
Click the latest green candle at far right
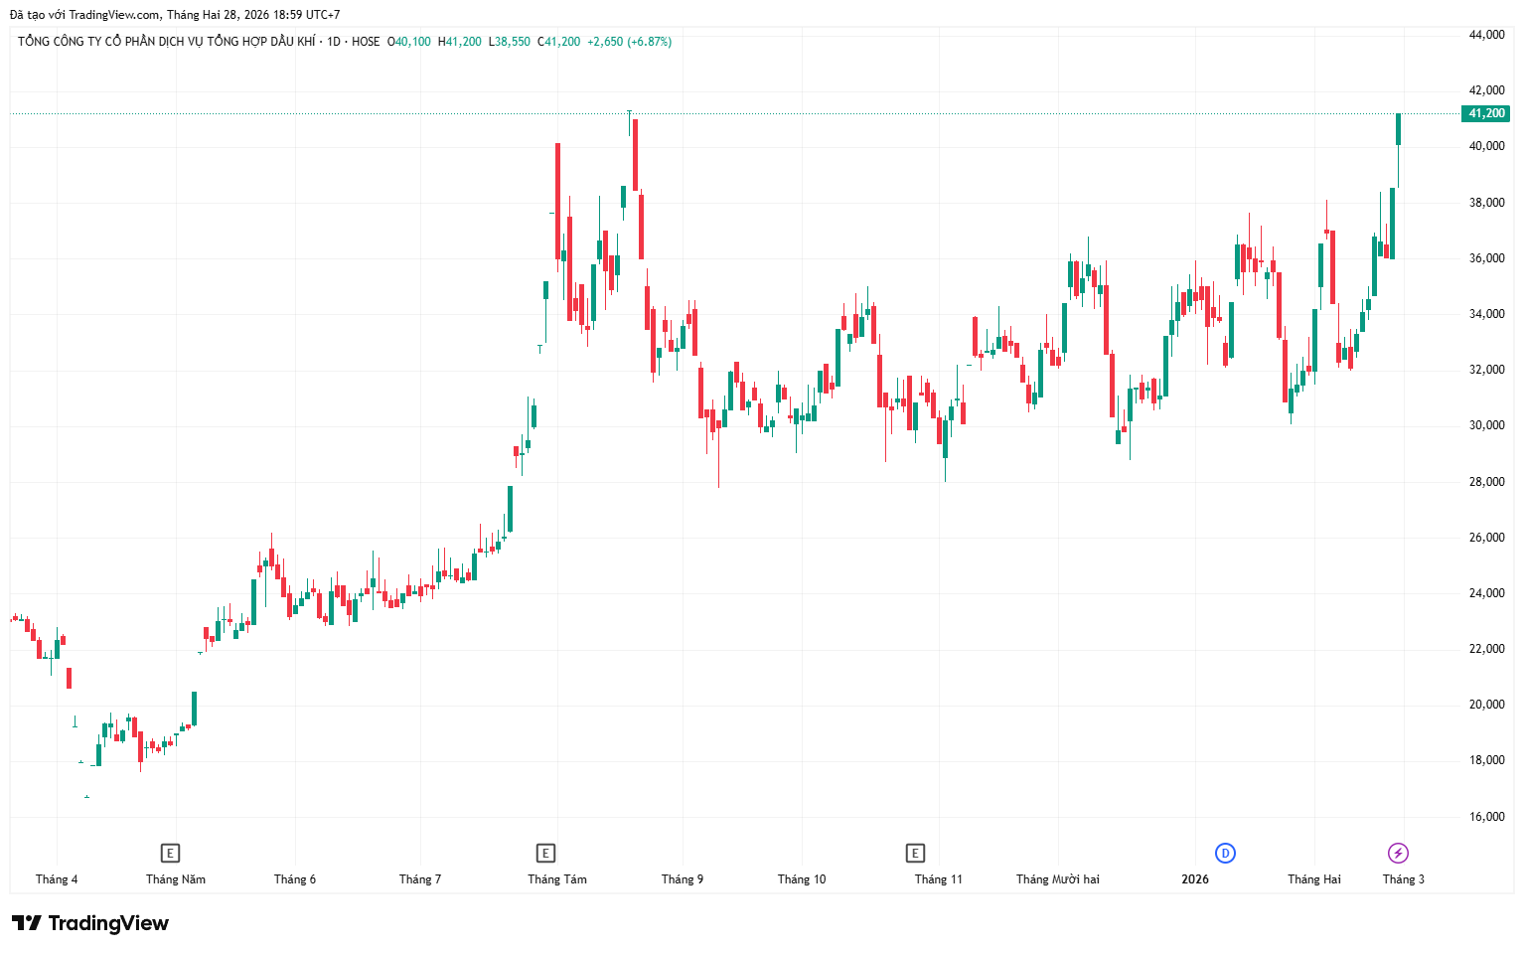1398,129
